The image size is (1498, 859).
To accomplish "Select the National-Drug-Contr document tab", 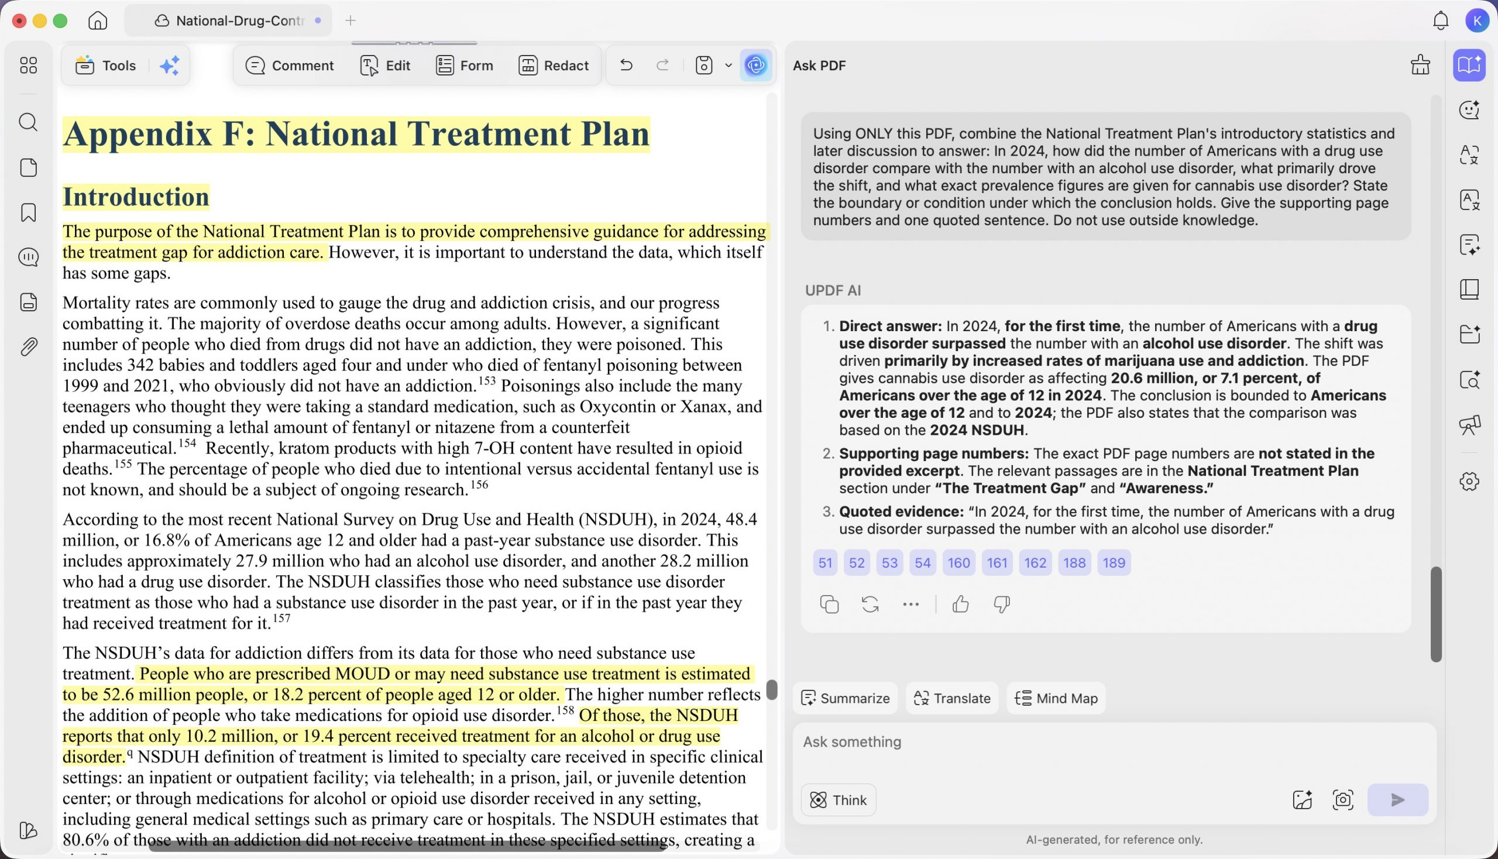I will pos(229,20).
